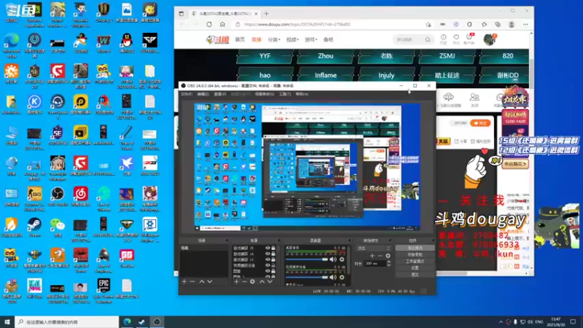Expand the fifth item dropdown in Douyu navigation

(311, 40)
